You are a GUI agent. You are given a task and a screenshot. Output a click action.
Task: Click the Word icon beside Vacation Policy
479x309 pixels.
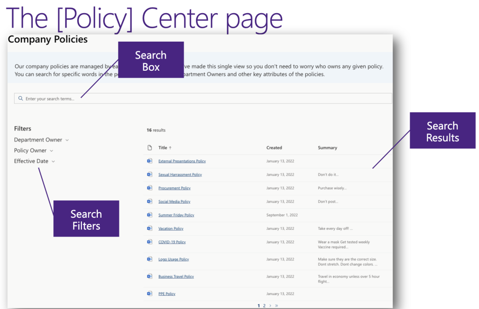pos(149,228)
